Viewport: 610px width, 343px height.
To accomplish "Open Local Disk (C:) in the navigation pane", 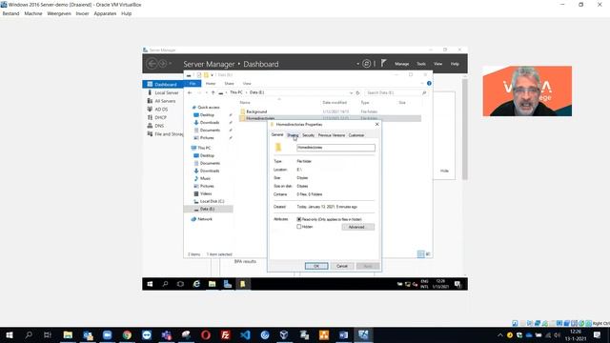I will (x=212, y=201).
